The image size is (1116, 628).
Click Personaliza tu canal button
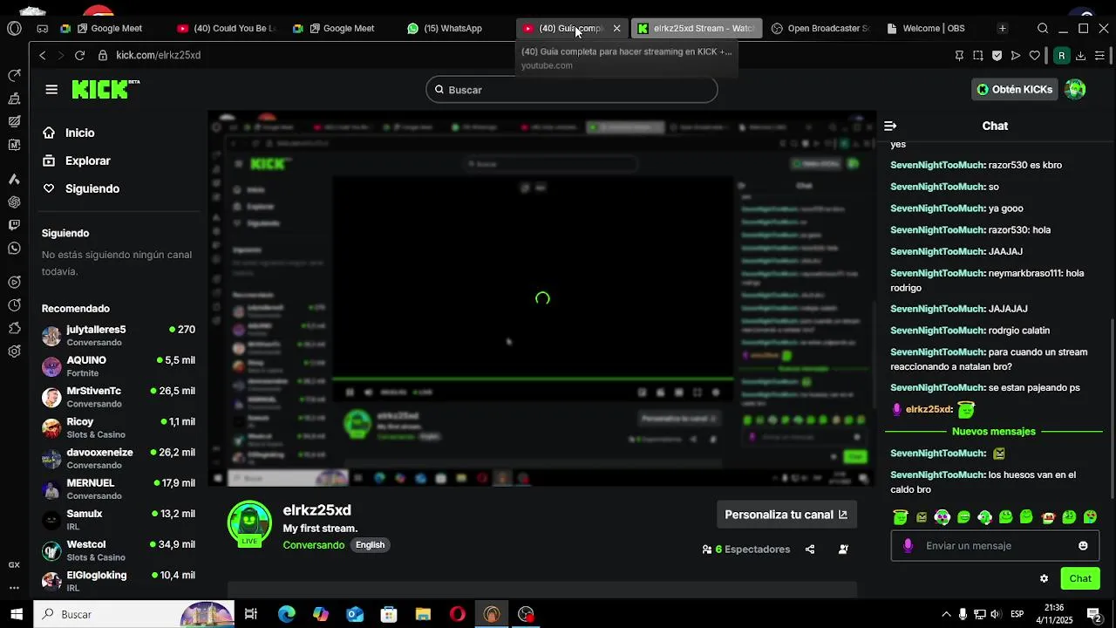pyautogui.click(x=786, y=515)
